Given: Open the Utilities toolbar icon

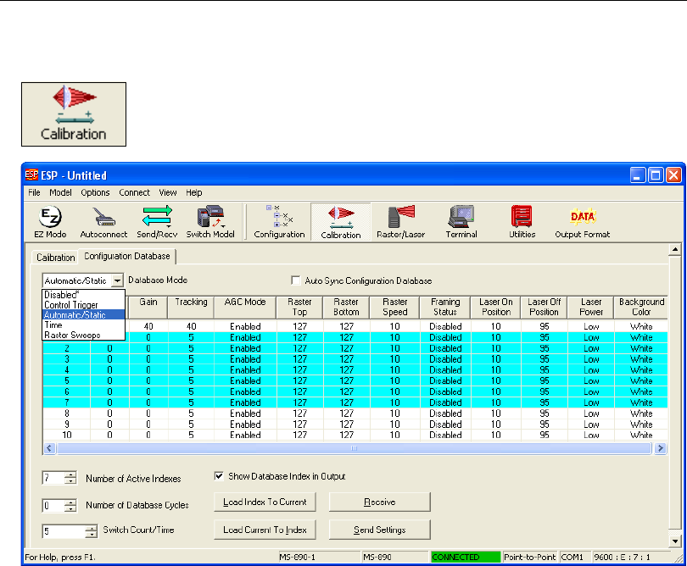Looking at the screenshot, I should (x=522, y=220).
